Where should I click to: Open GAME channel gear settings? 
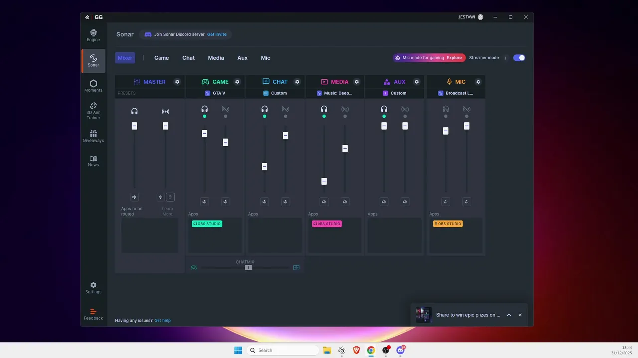click(x=237, y=82)
